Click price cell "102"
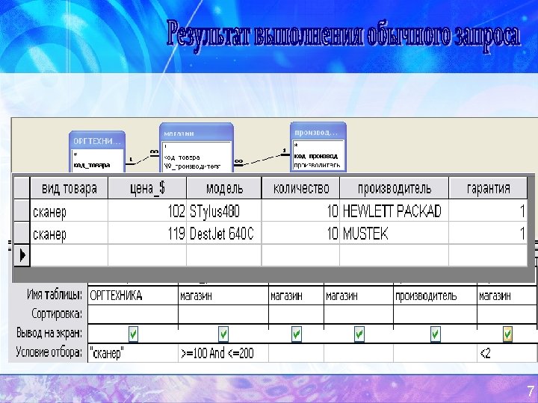Screen dimensions: 538x403 (147, 210)
